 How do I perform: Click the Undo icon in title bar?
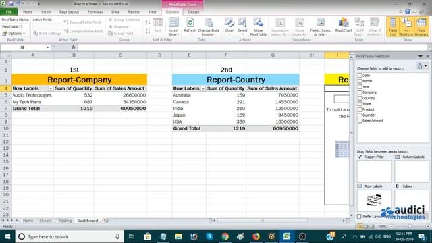(18, 4)
